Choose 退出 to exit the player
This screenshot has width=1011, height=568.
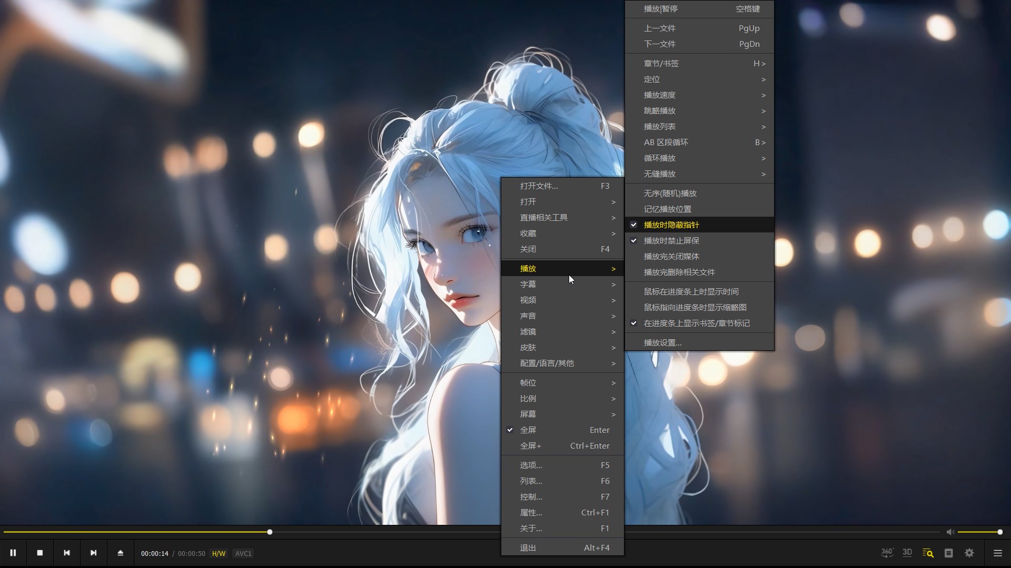pyautogui.click(x=562, y=547)
